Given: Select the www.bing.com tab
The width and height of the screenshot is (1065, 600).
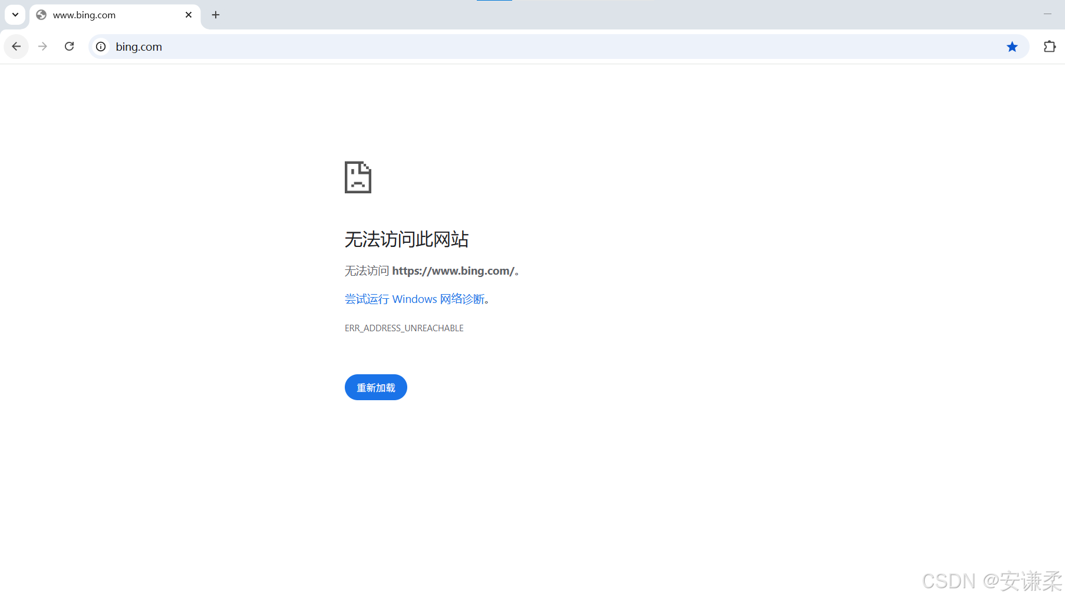Looking at the screenshot, I should [115, 15].
